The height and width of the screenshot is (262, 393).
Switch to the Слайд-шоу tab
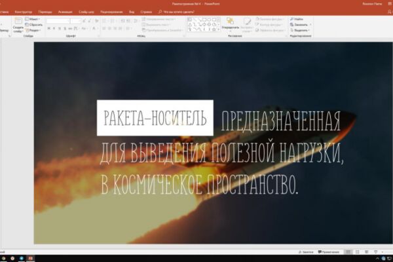(x=86, y=12)
